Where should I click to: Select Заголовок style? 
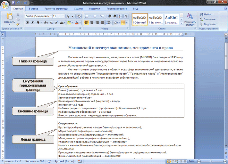tap(172, 20)
